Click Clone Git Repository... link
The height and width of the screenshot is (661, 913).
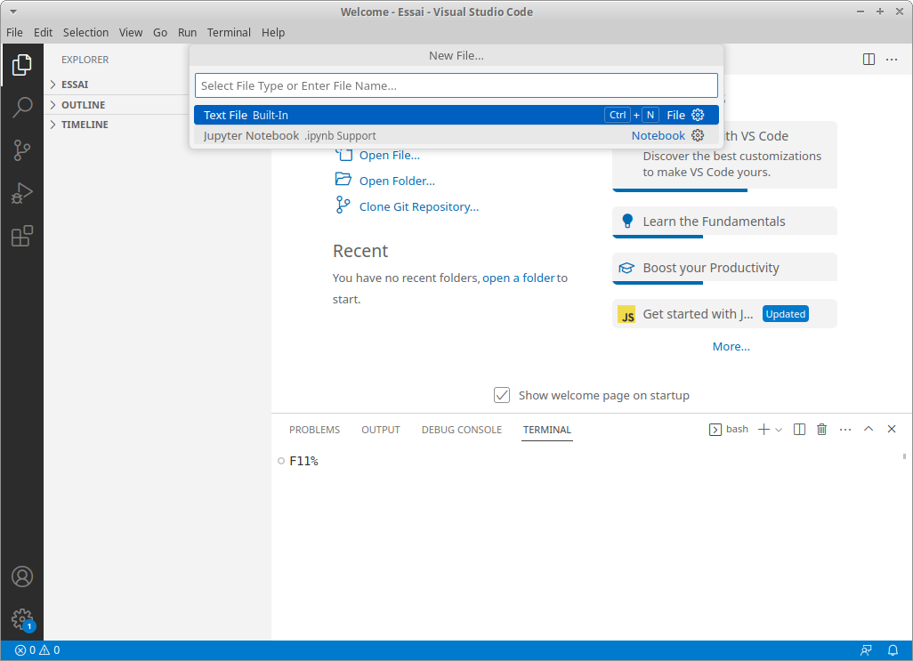(418, 206)
